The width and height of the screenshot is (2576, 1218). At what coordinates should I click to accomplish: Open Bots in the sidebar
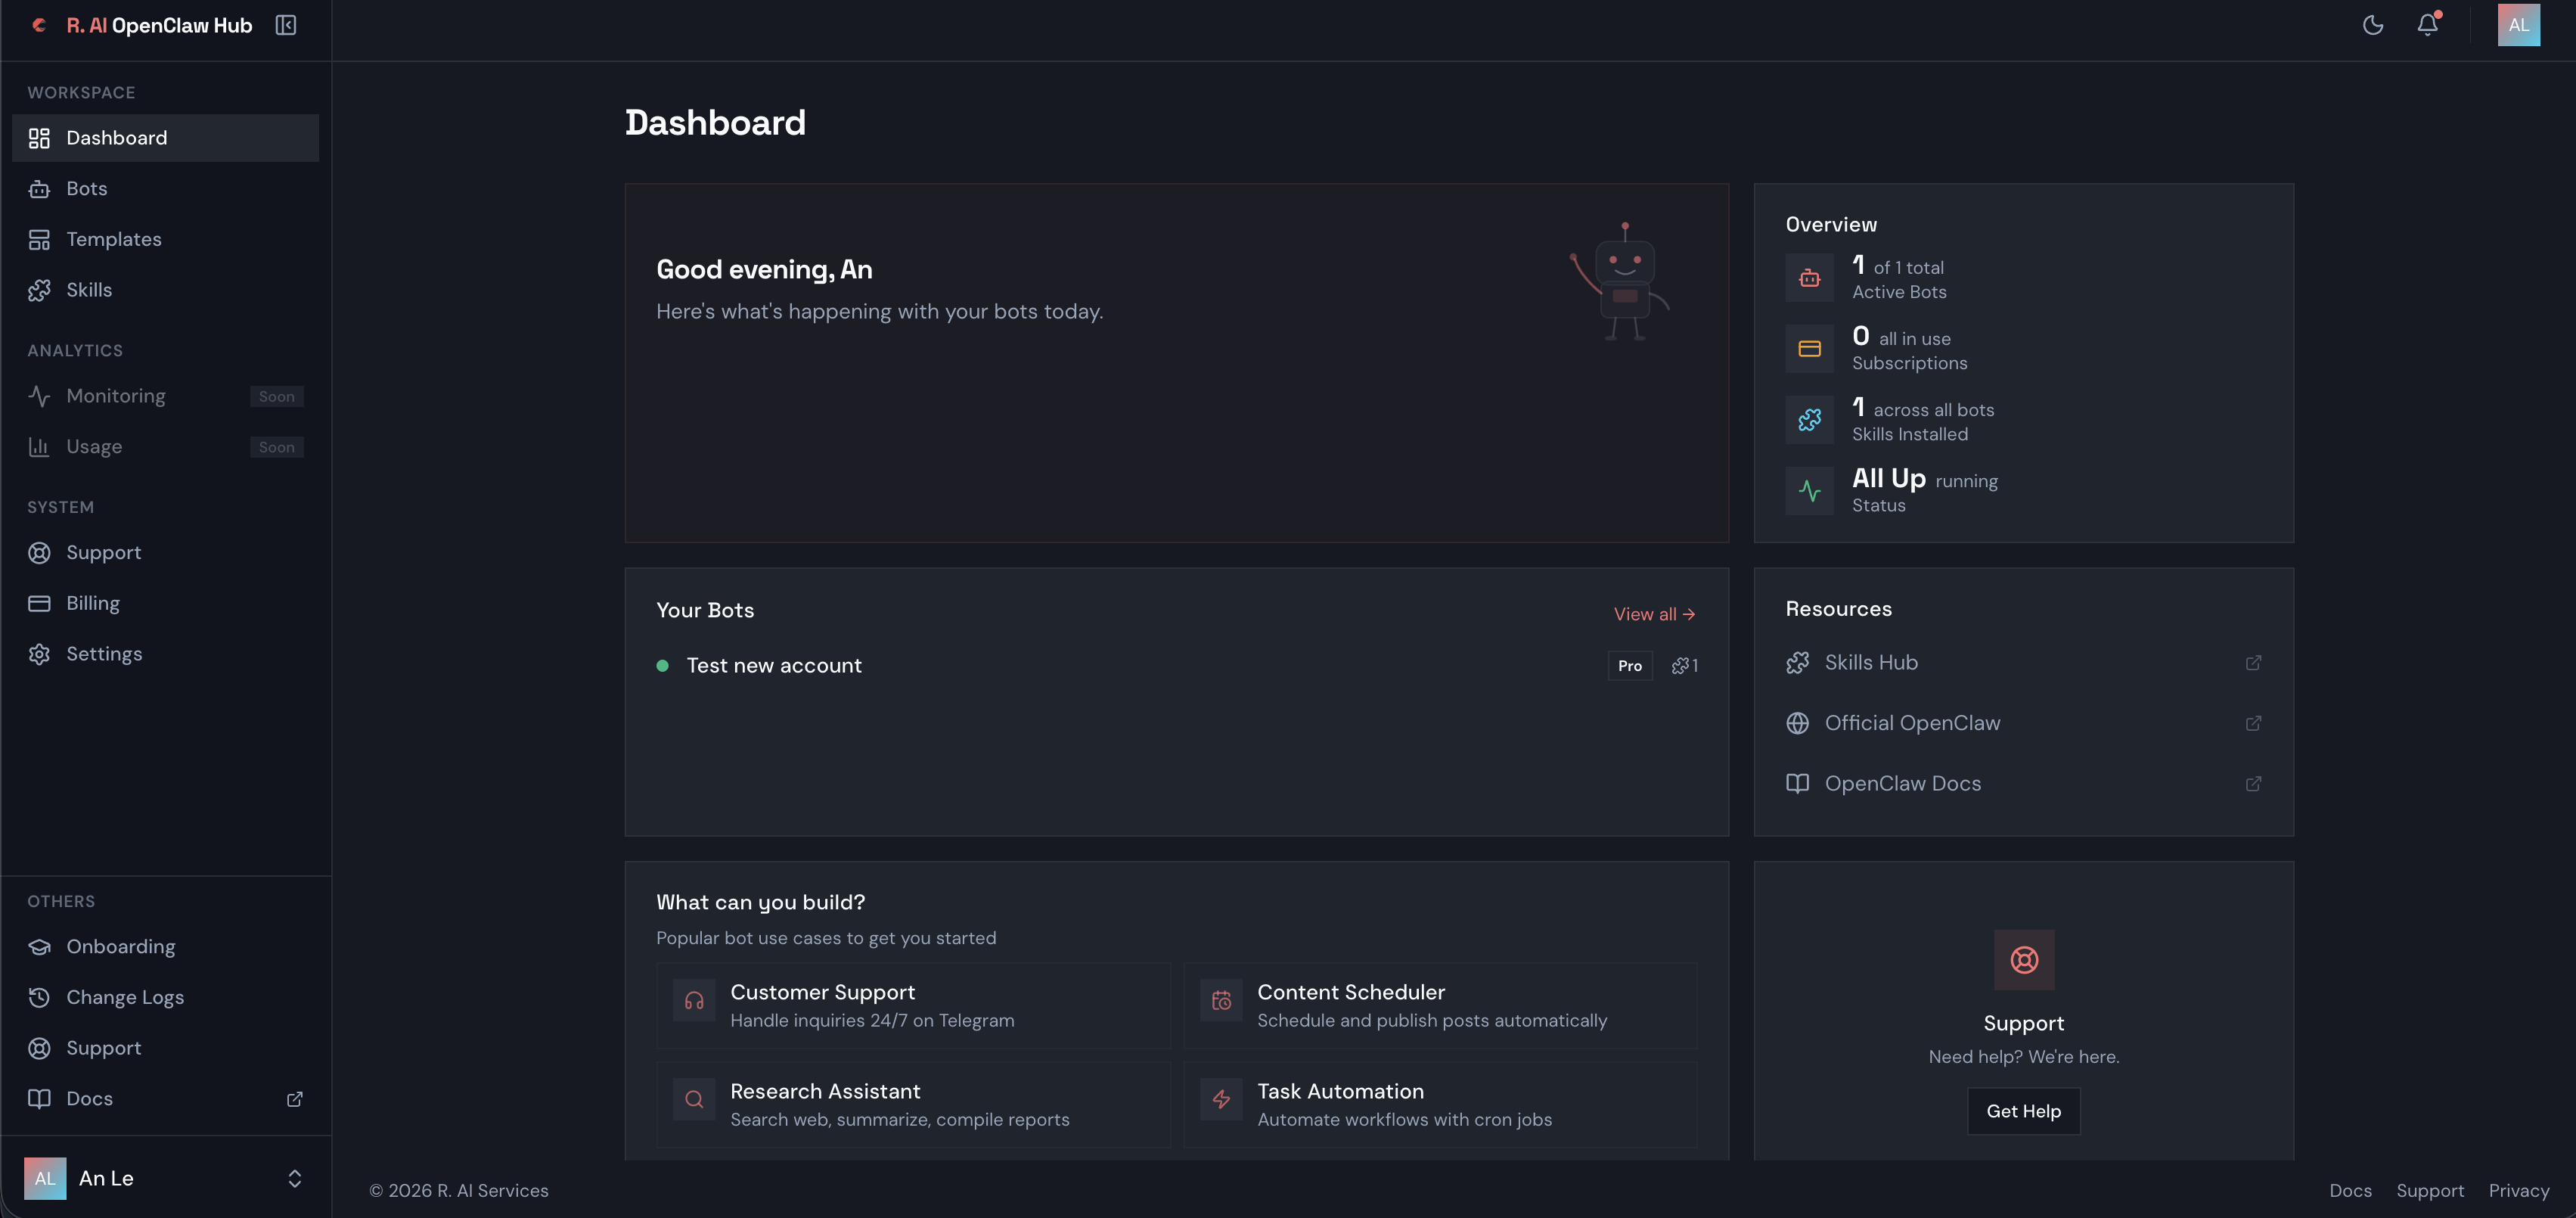click(x=87, y=189)
